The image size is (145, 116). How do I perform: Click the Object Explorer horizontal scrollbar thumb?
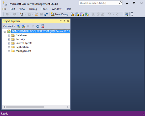(x=25, y=107)
